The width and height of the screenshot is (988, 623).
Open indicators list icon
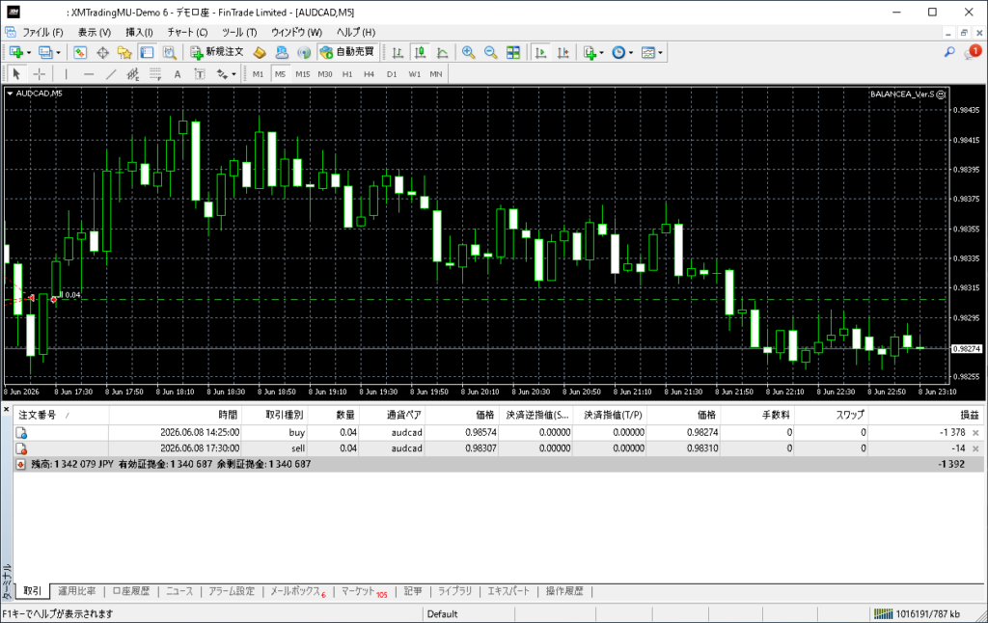coord(590,52)
